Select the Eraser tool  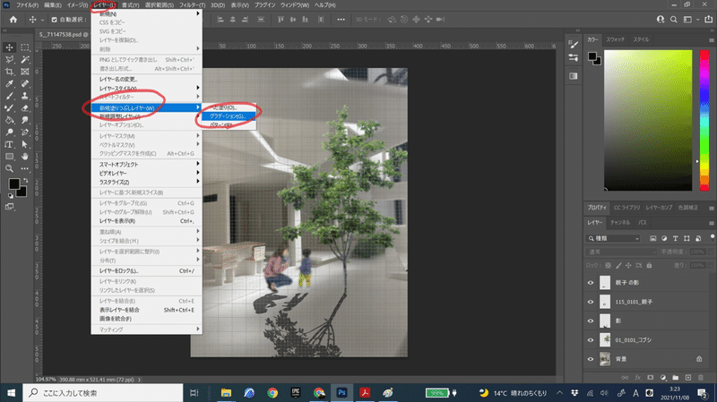(25, 108)
